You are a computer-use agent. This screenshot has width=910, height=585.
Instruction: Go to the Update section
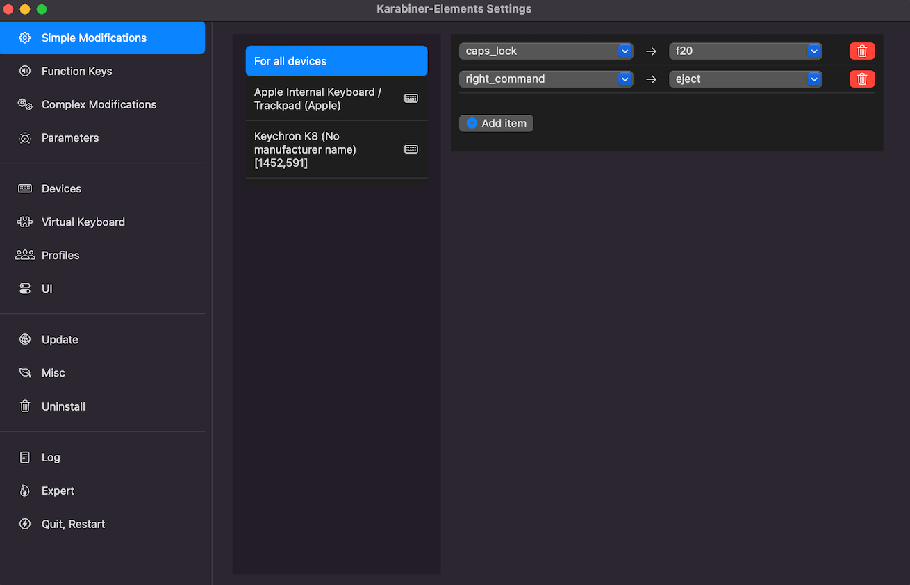pos(102,339)
